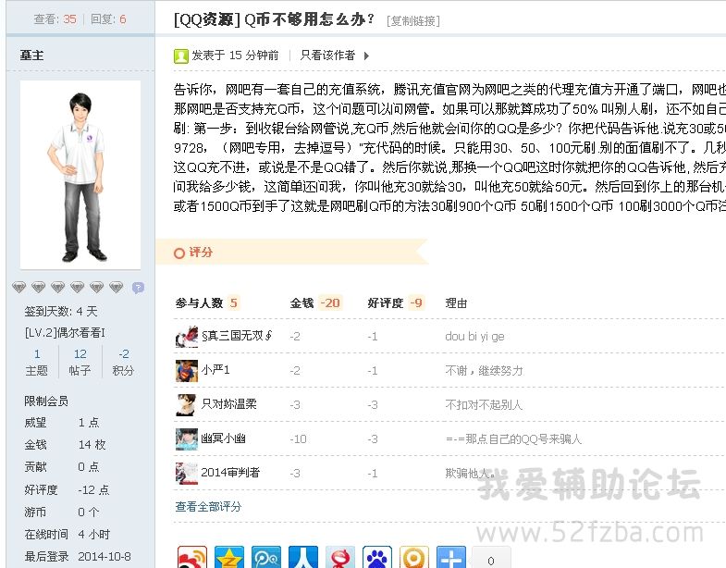Open §真三国无双∮ rater avatar

(x=187, y=337)
